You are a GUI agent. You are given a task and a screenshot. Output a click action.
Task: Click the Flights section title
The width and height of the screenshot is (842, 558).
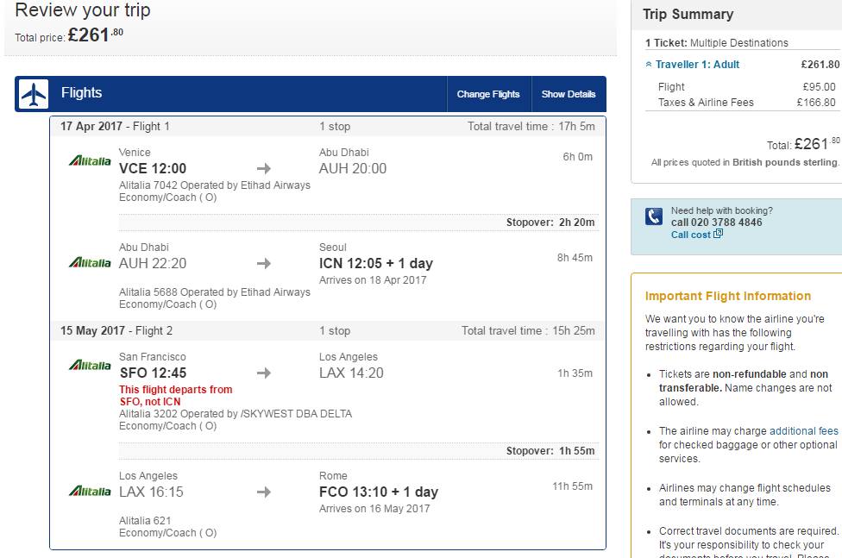pos(81,93)
